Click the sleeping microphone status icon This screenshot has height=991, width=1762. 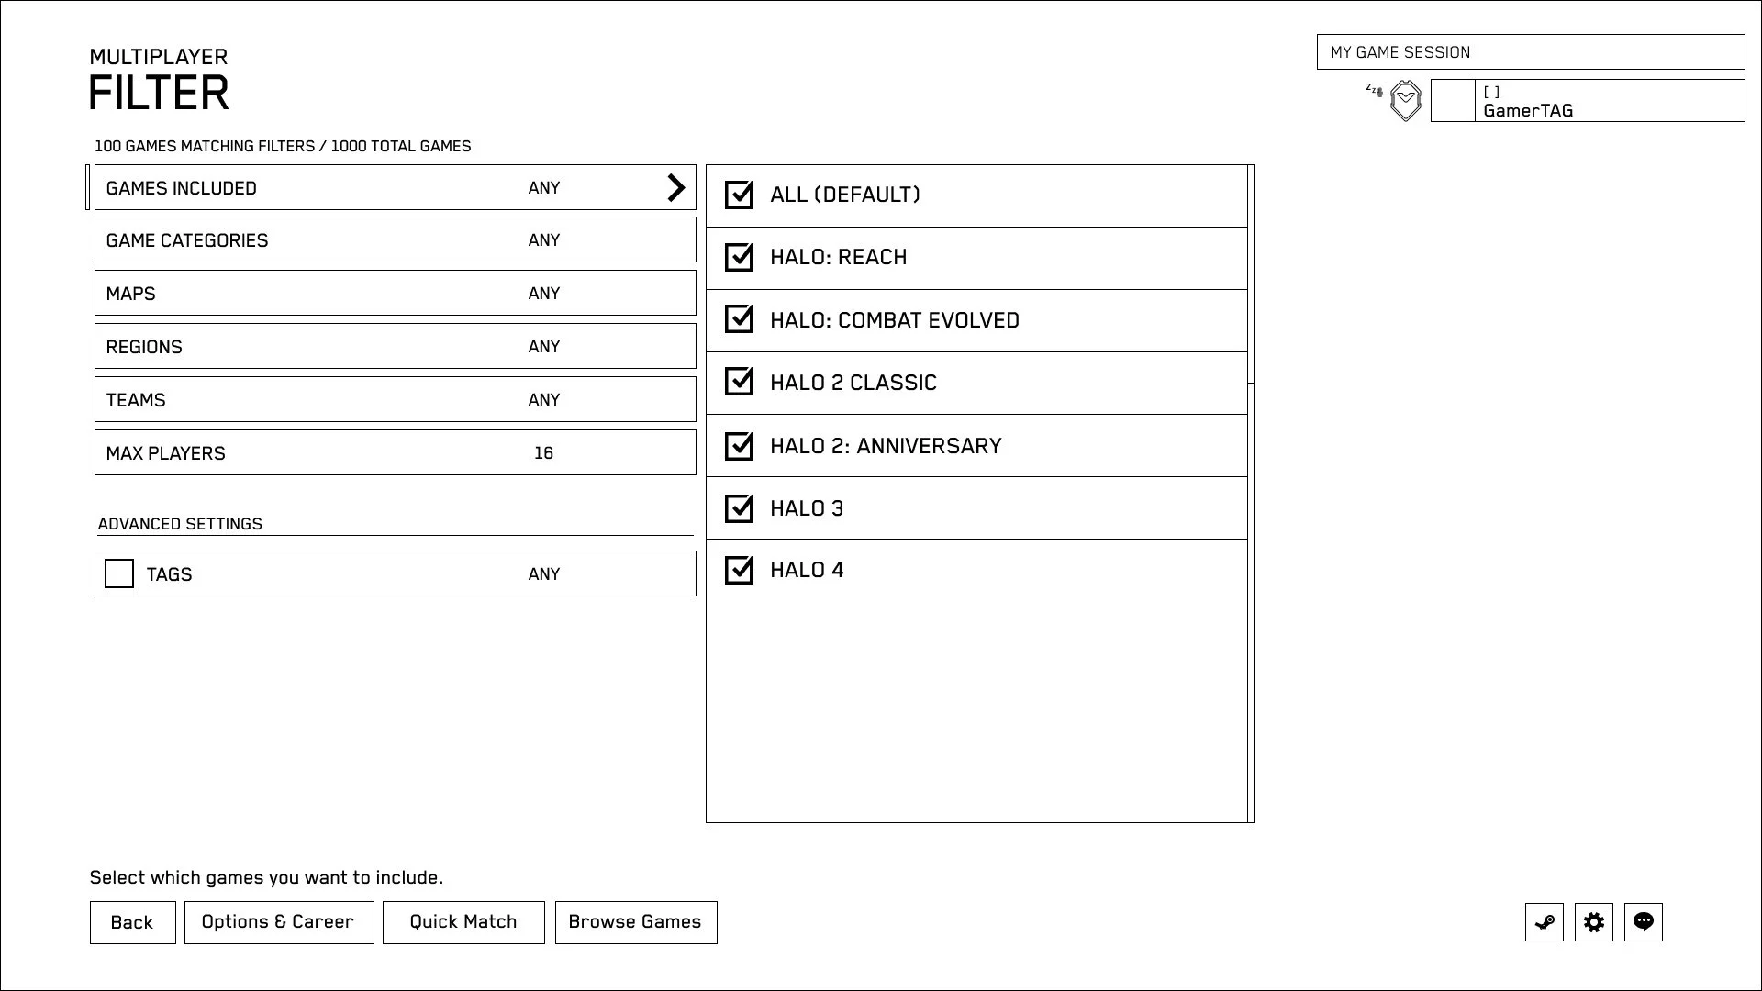pos(1374,90)
